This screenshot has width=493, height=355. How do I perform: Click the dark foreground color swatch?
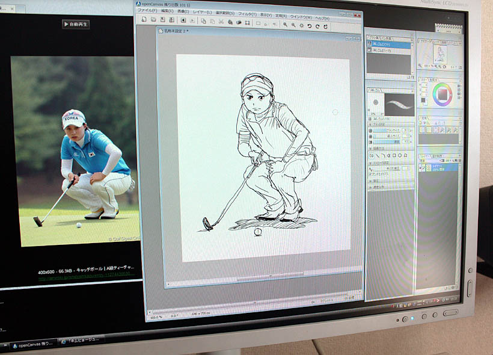point(423,100)
